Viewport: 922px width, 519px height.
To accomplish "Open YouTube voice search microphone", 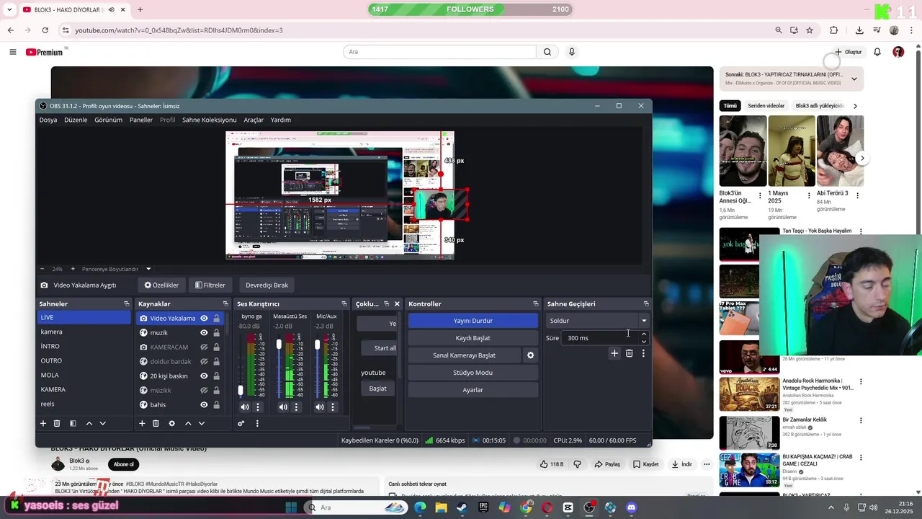I will (572, 52).
